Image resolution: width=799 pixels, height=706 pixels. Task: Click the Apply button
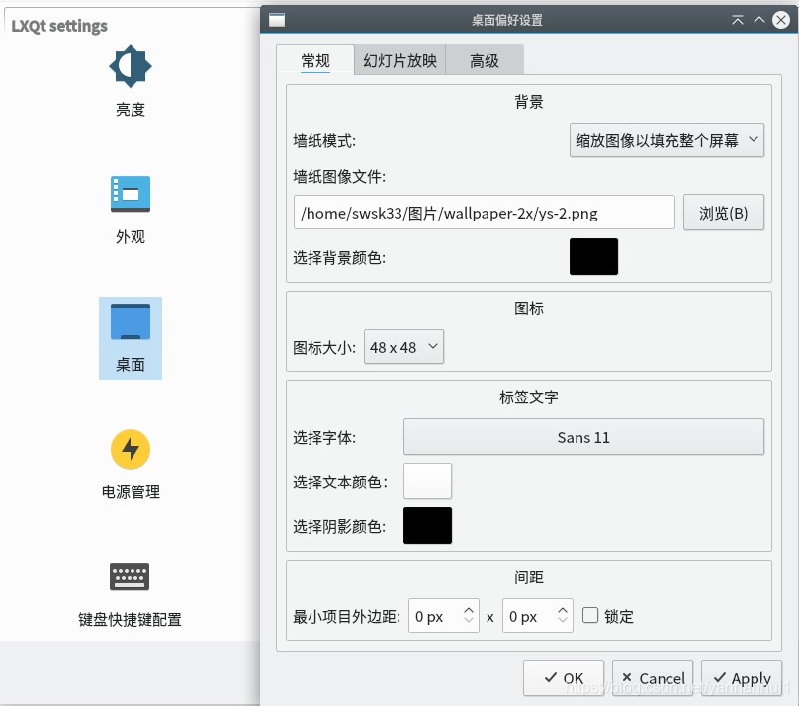point(742,678)
